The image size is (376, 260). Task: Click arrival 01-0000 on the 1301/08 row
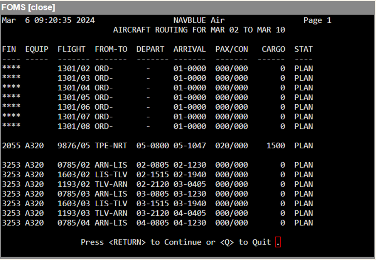[x=189, y=126]
